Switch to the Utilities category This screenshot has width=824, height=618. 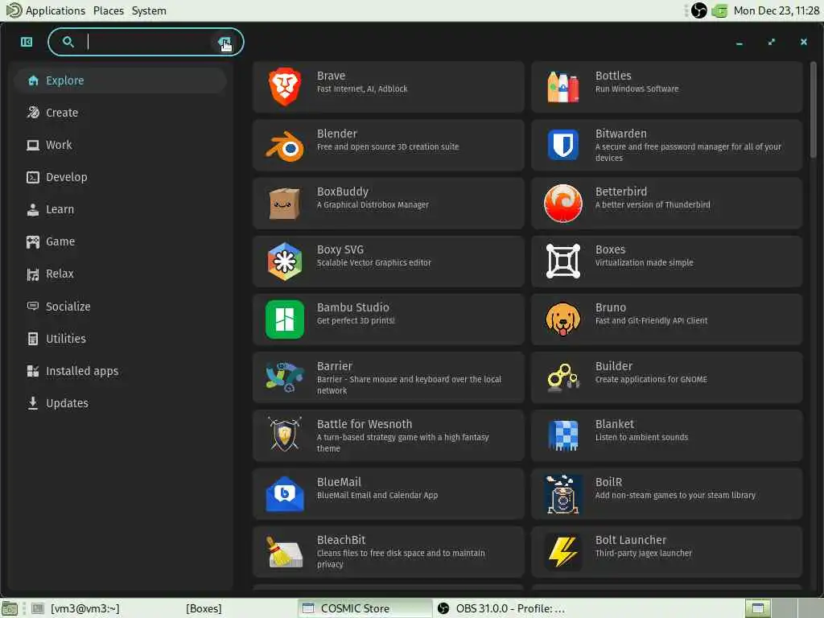(x=121, y=339)
